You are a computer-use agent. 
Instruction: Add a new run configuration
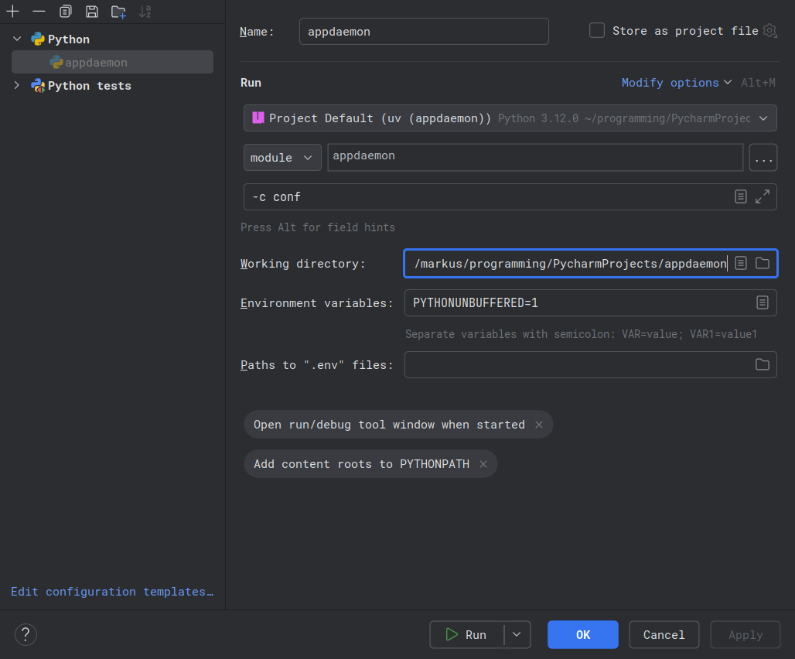(12, 11)
